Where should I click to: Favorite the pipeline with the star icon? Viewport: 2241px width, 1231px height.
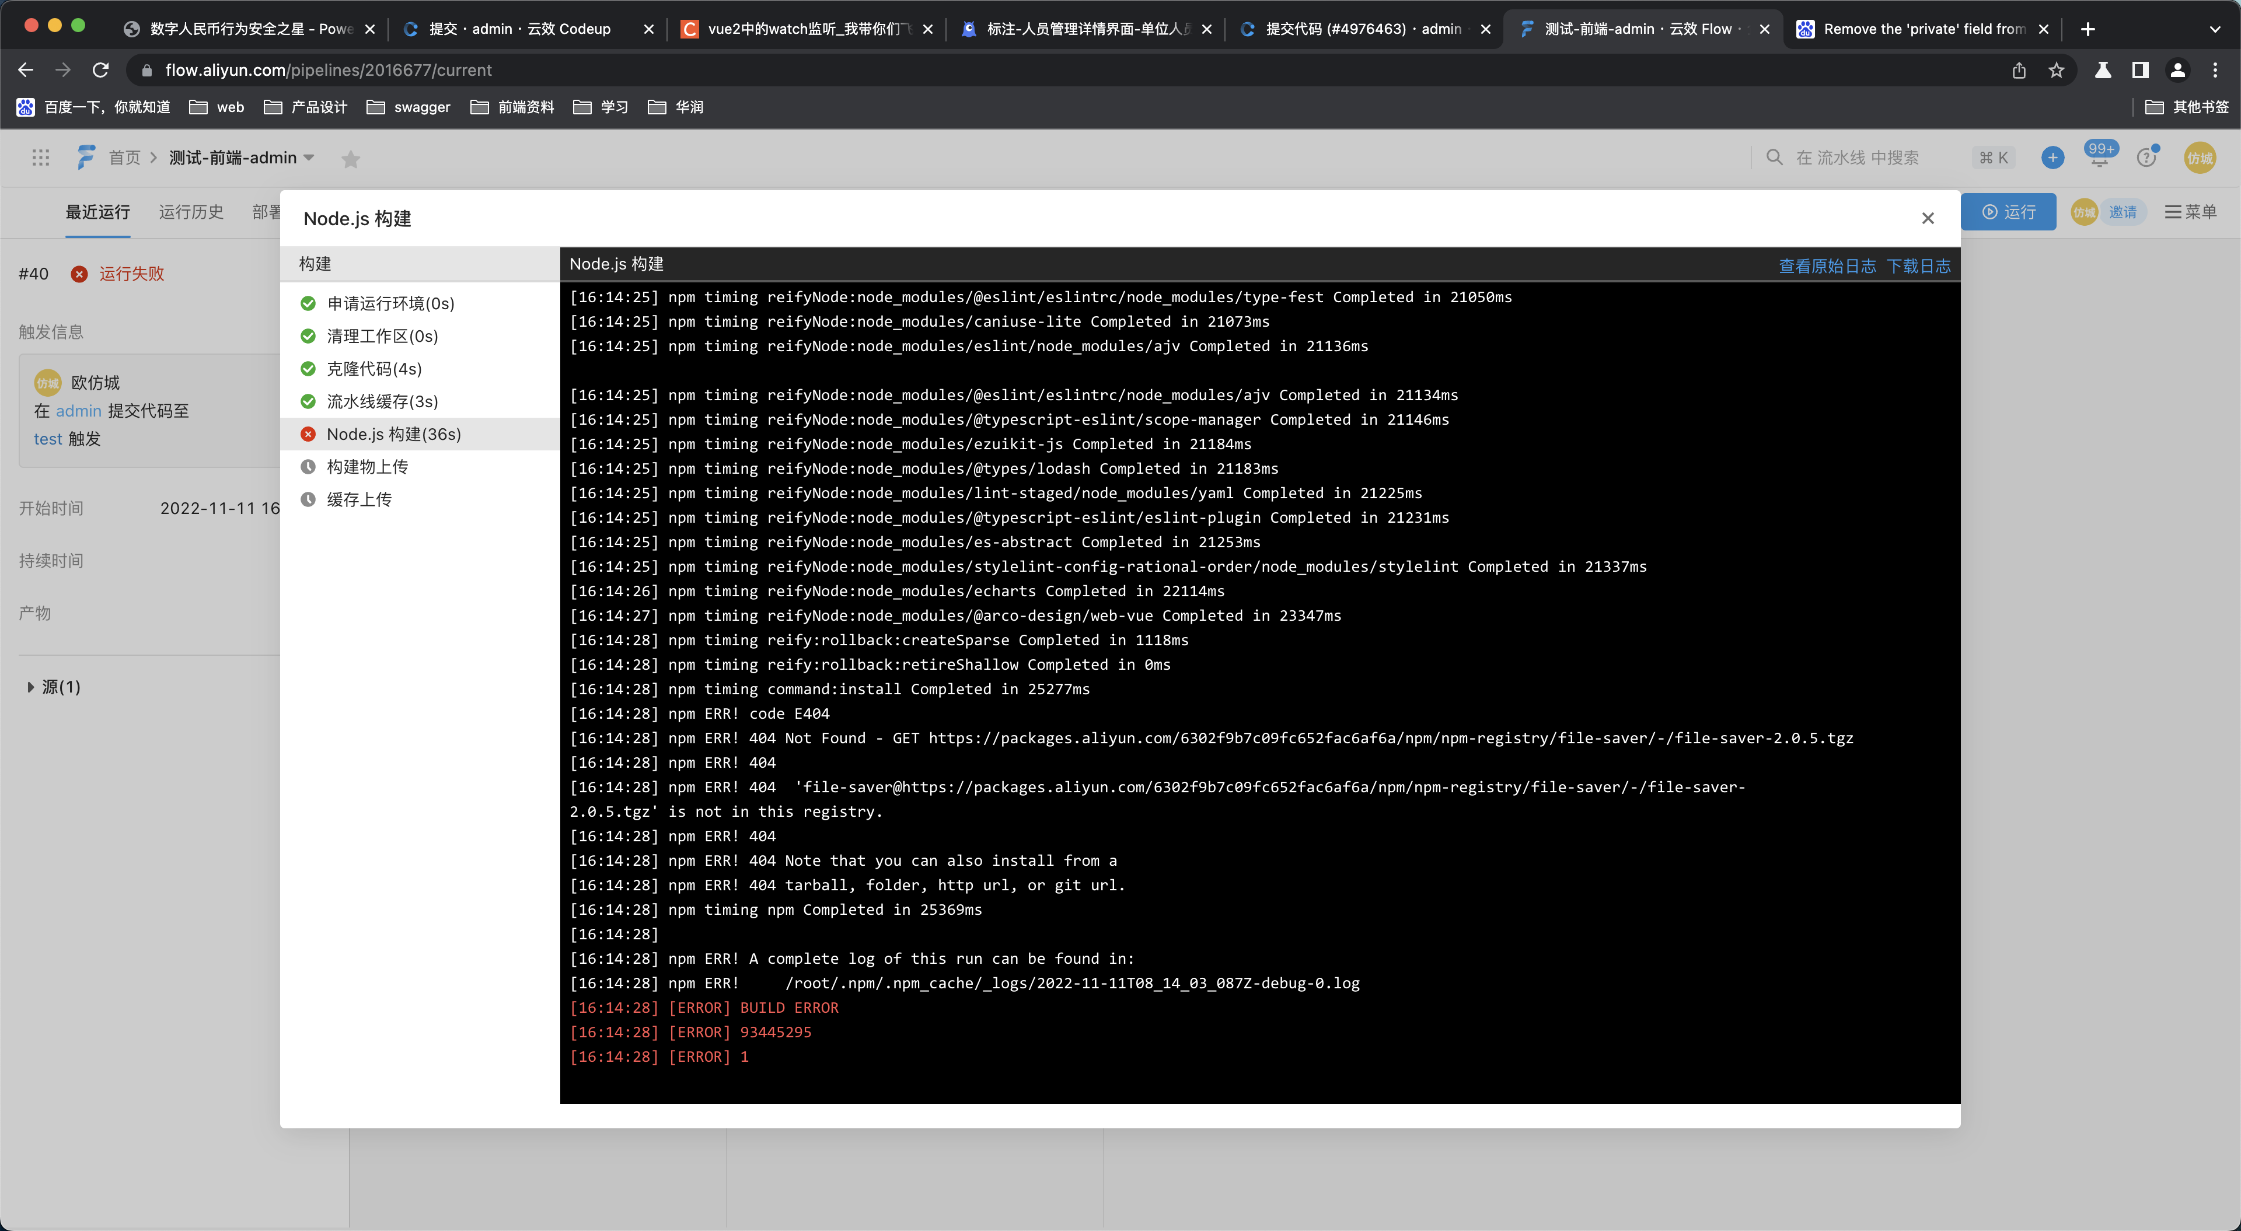coord(351,159)
